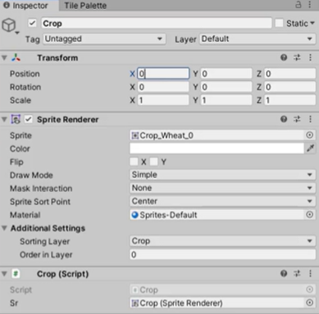Open Inspector tab kebab options menu
Screen dimensions: 319x314
pos(310,4)
